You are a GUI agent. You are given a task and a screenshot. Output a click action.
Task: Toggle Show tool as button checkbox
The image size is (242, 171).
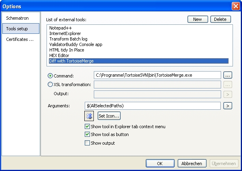pyautogui.click(x=87, y=134)
